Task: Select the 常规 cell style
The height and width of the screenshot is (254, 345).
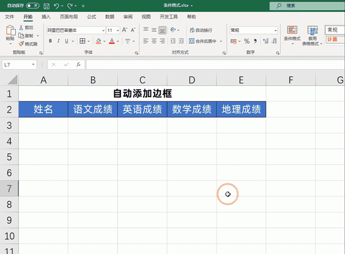Action: tap(335, 30)
